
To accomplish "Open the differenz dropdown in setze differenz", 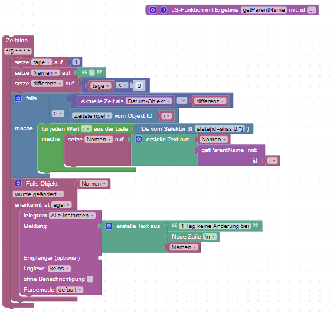I will [47, 84].
